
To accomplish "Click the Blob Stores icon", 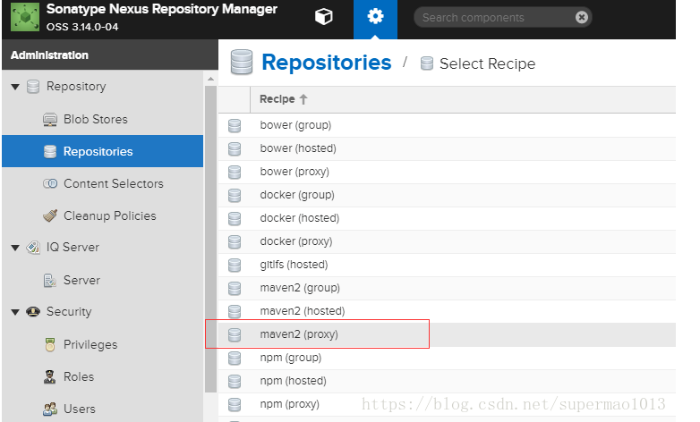I will pos(50,120).
